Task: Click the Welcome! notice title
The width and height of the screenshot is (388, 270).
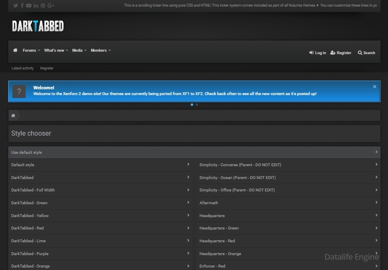Action: click(44, 88)
